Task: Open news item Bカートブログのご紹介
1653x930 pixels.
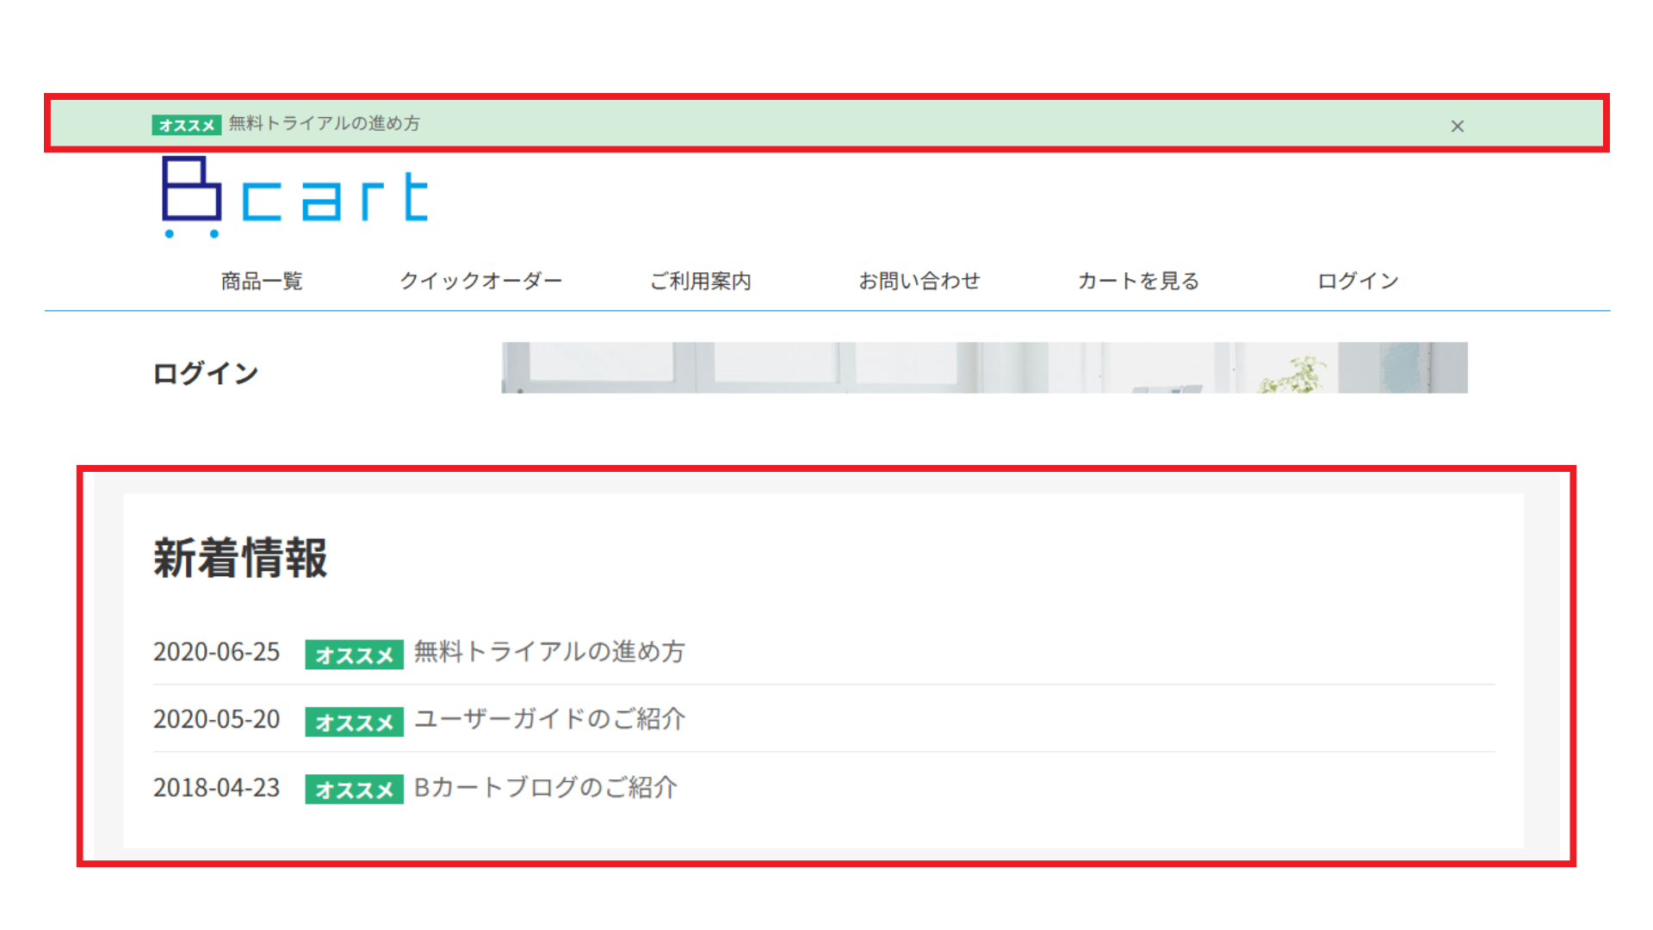Action: [x=545, y=788]
